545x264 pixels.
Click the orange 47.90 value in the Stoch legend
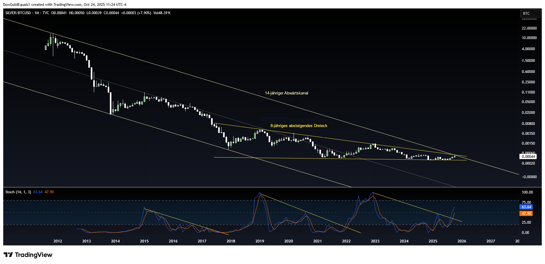click(49, 192)
